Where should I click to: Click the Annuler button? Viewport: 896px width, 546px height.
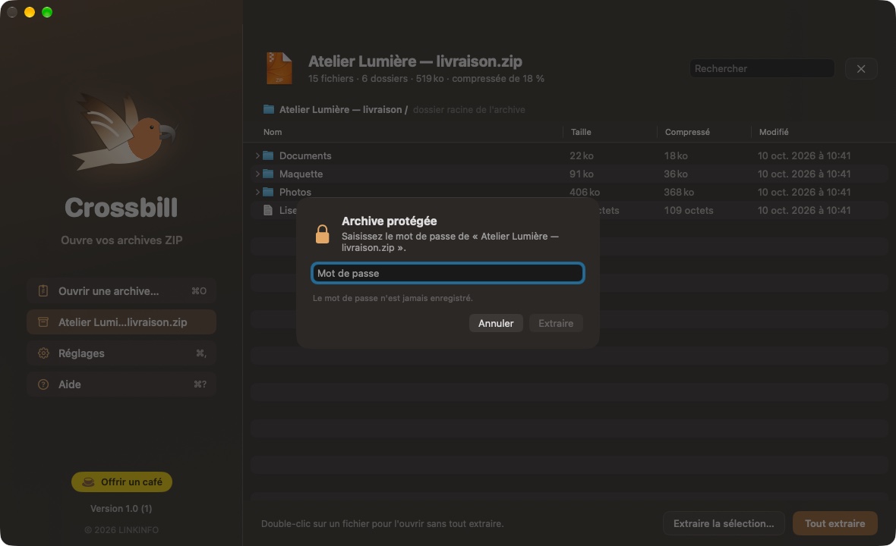[496, 324]
